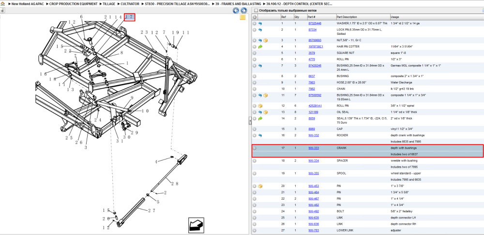Select highlighted callout 17 in diagram
The width and height of the screenshot is (484, 235).
(x=130, y=17)
